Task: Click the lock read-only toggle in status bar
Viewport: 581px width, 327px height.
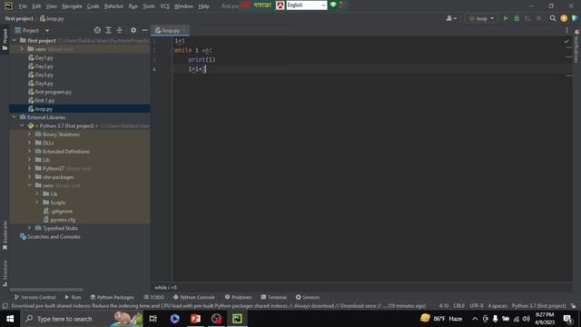Action: tap(573, 306)
